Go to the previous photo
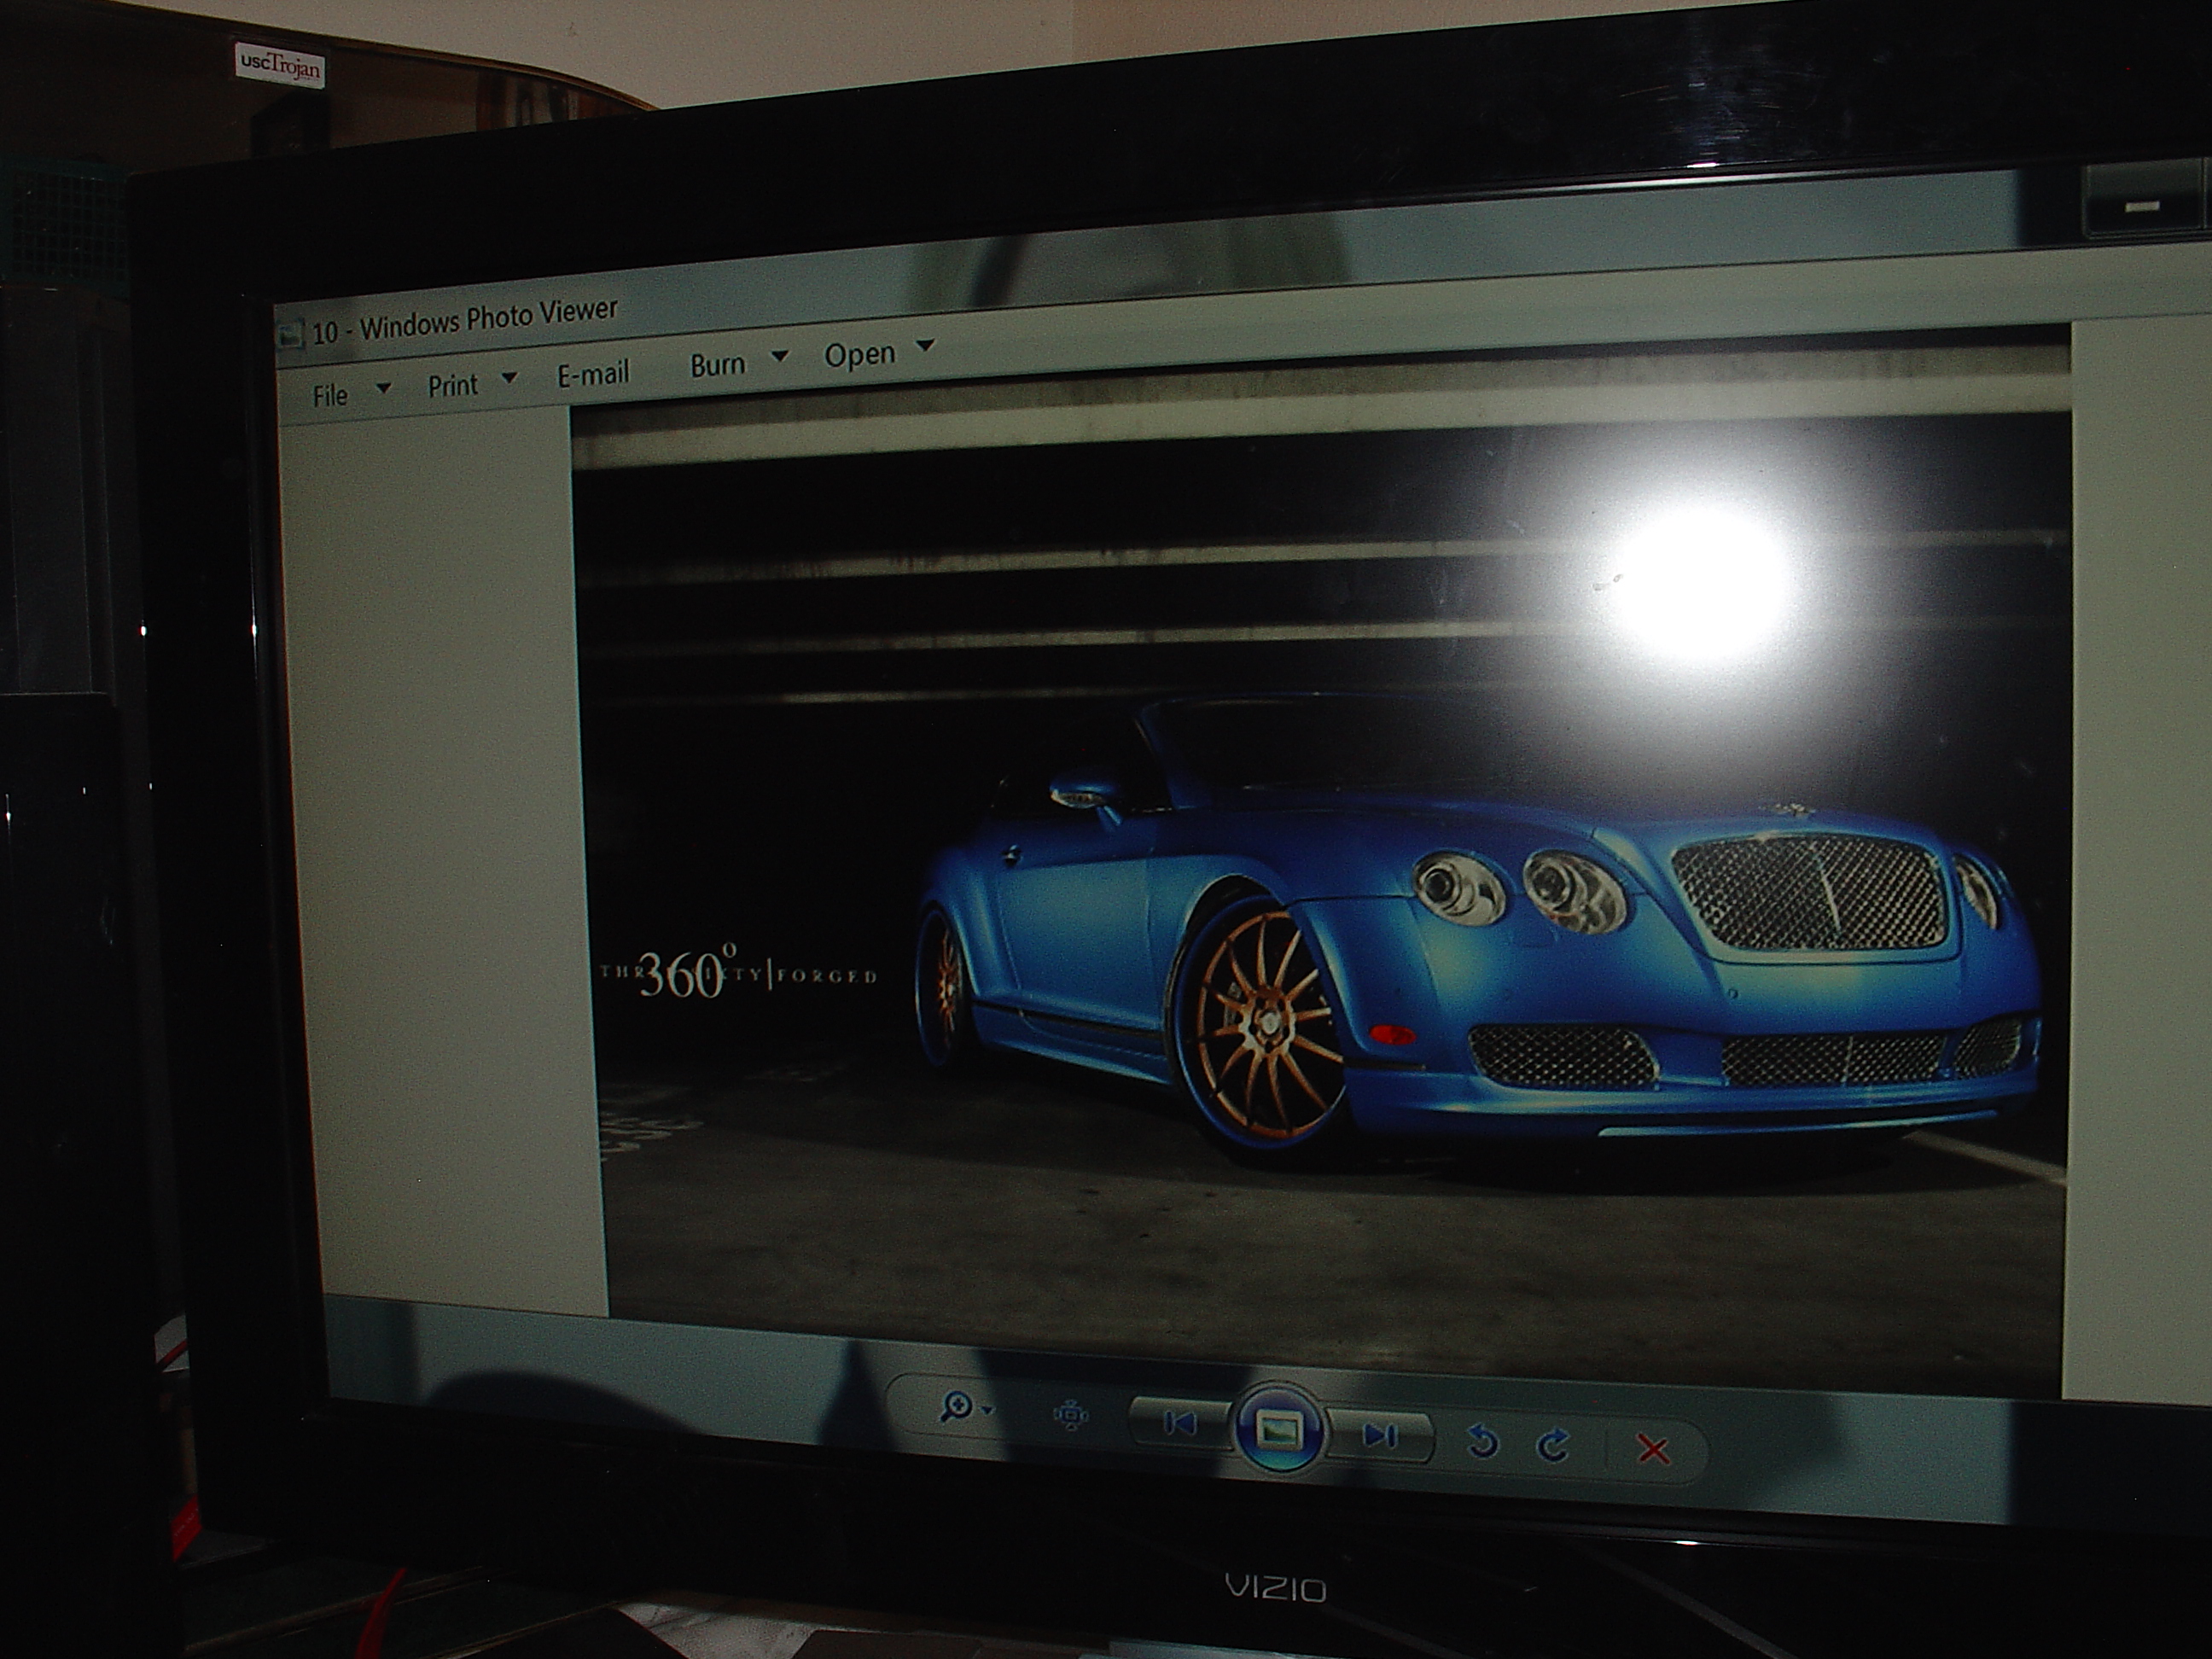 [1180, 1423]
